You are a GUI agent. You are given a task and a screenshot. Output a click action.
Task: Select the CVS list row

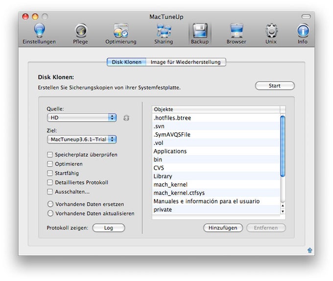point(216,168)
